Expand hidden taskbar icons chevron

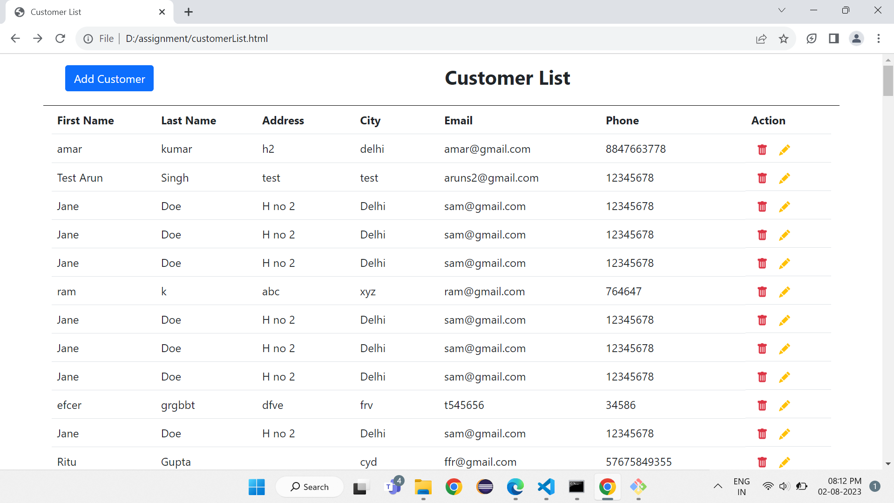pos(718,486)
